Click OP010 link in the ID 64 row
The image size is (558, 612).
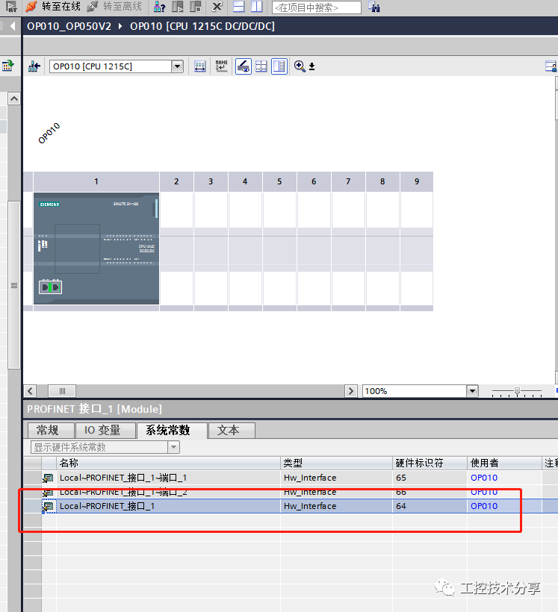[x=484, y=506]
